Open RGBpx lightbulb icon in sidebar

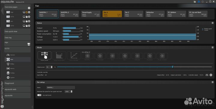tap(8, 64)
